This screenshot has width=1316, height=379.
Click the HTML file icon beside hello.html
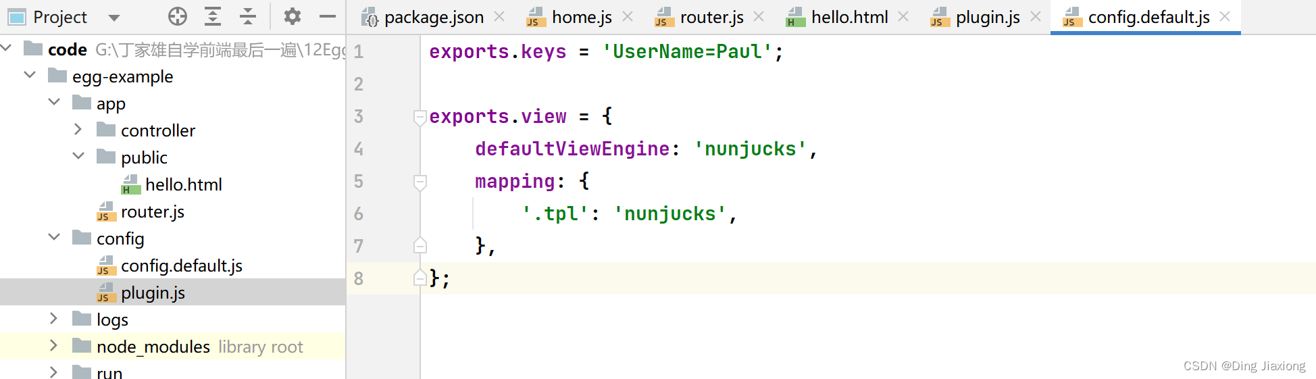[130, 184]
